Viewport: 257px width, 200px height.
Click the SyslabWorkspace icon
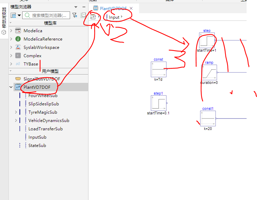18,47
